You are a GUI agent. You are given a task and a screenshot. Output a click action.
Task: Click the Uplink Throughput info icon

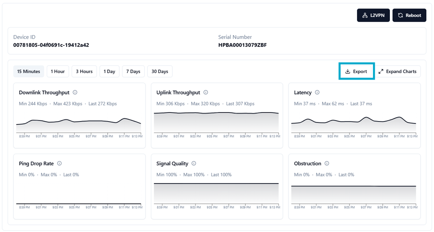[x=206, y=93]
